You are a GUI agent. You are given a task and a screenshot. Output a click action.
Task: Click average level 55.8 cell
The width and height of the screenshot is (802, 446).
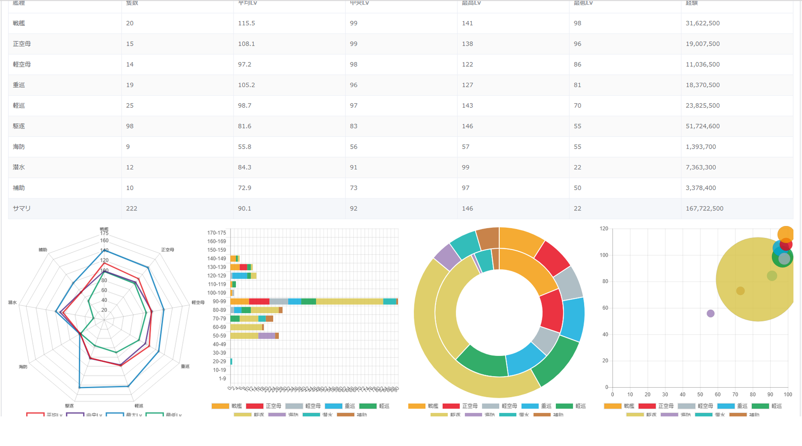pyautogui.click(x=244, y=147)
